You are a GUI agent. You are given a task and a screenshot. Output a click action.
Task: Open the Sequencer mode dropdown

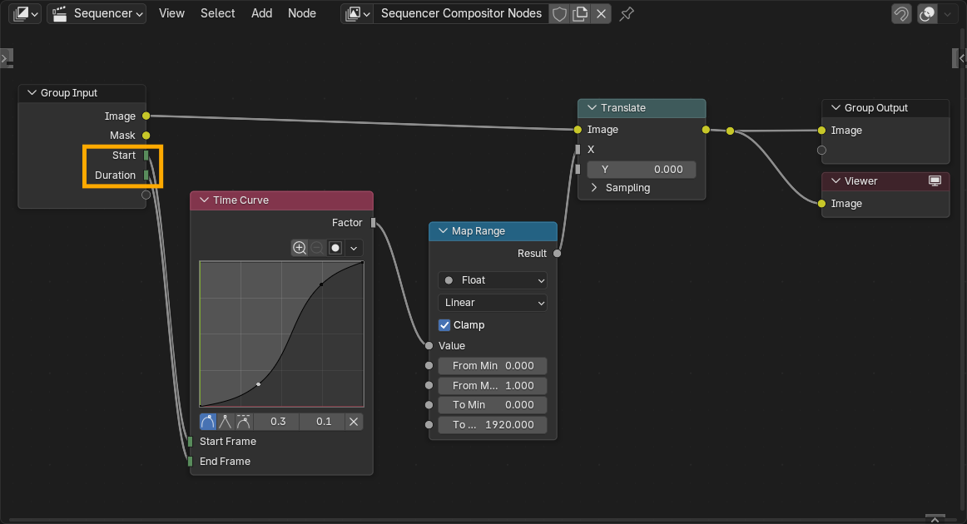tap(97, 13)
